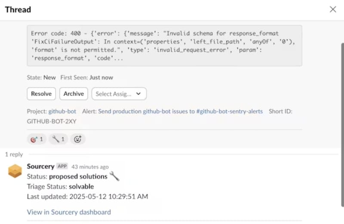
Task: Open View in Sourcery dashboard link
Action: [69, 212]
